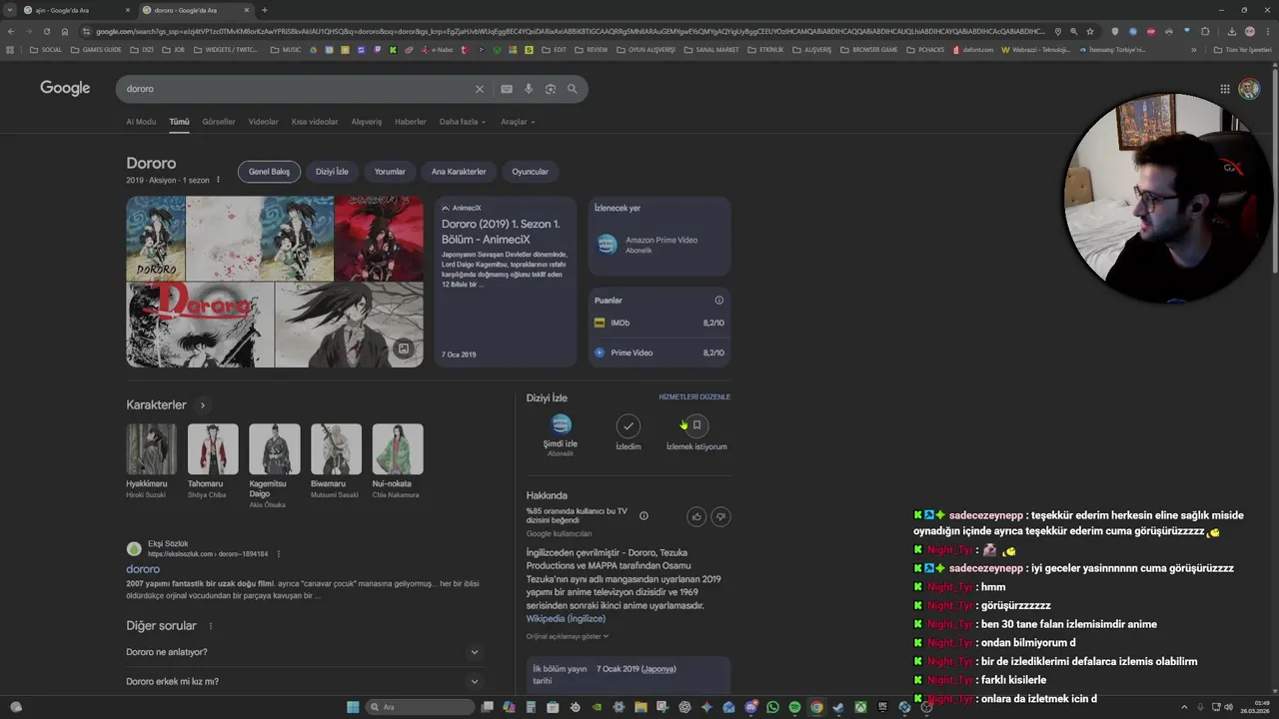The height and width of the screenshot is (719, 1279).
Task: Expand question Dororo erkek mi kız mı?
Action: tap(304, 681)
